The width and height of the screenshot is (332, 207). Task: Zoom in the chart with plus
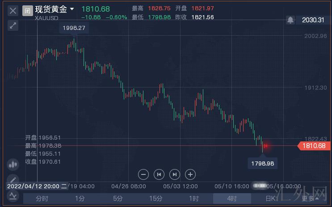click(x=190, y=174)
